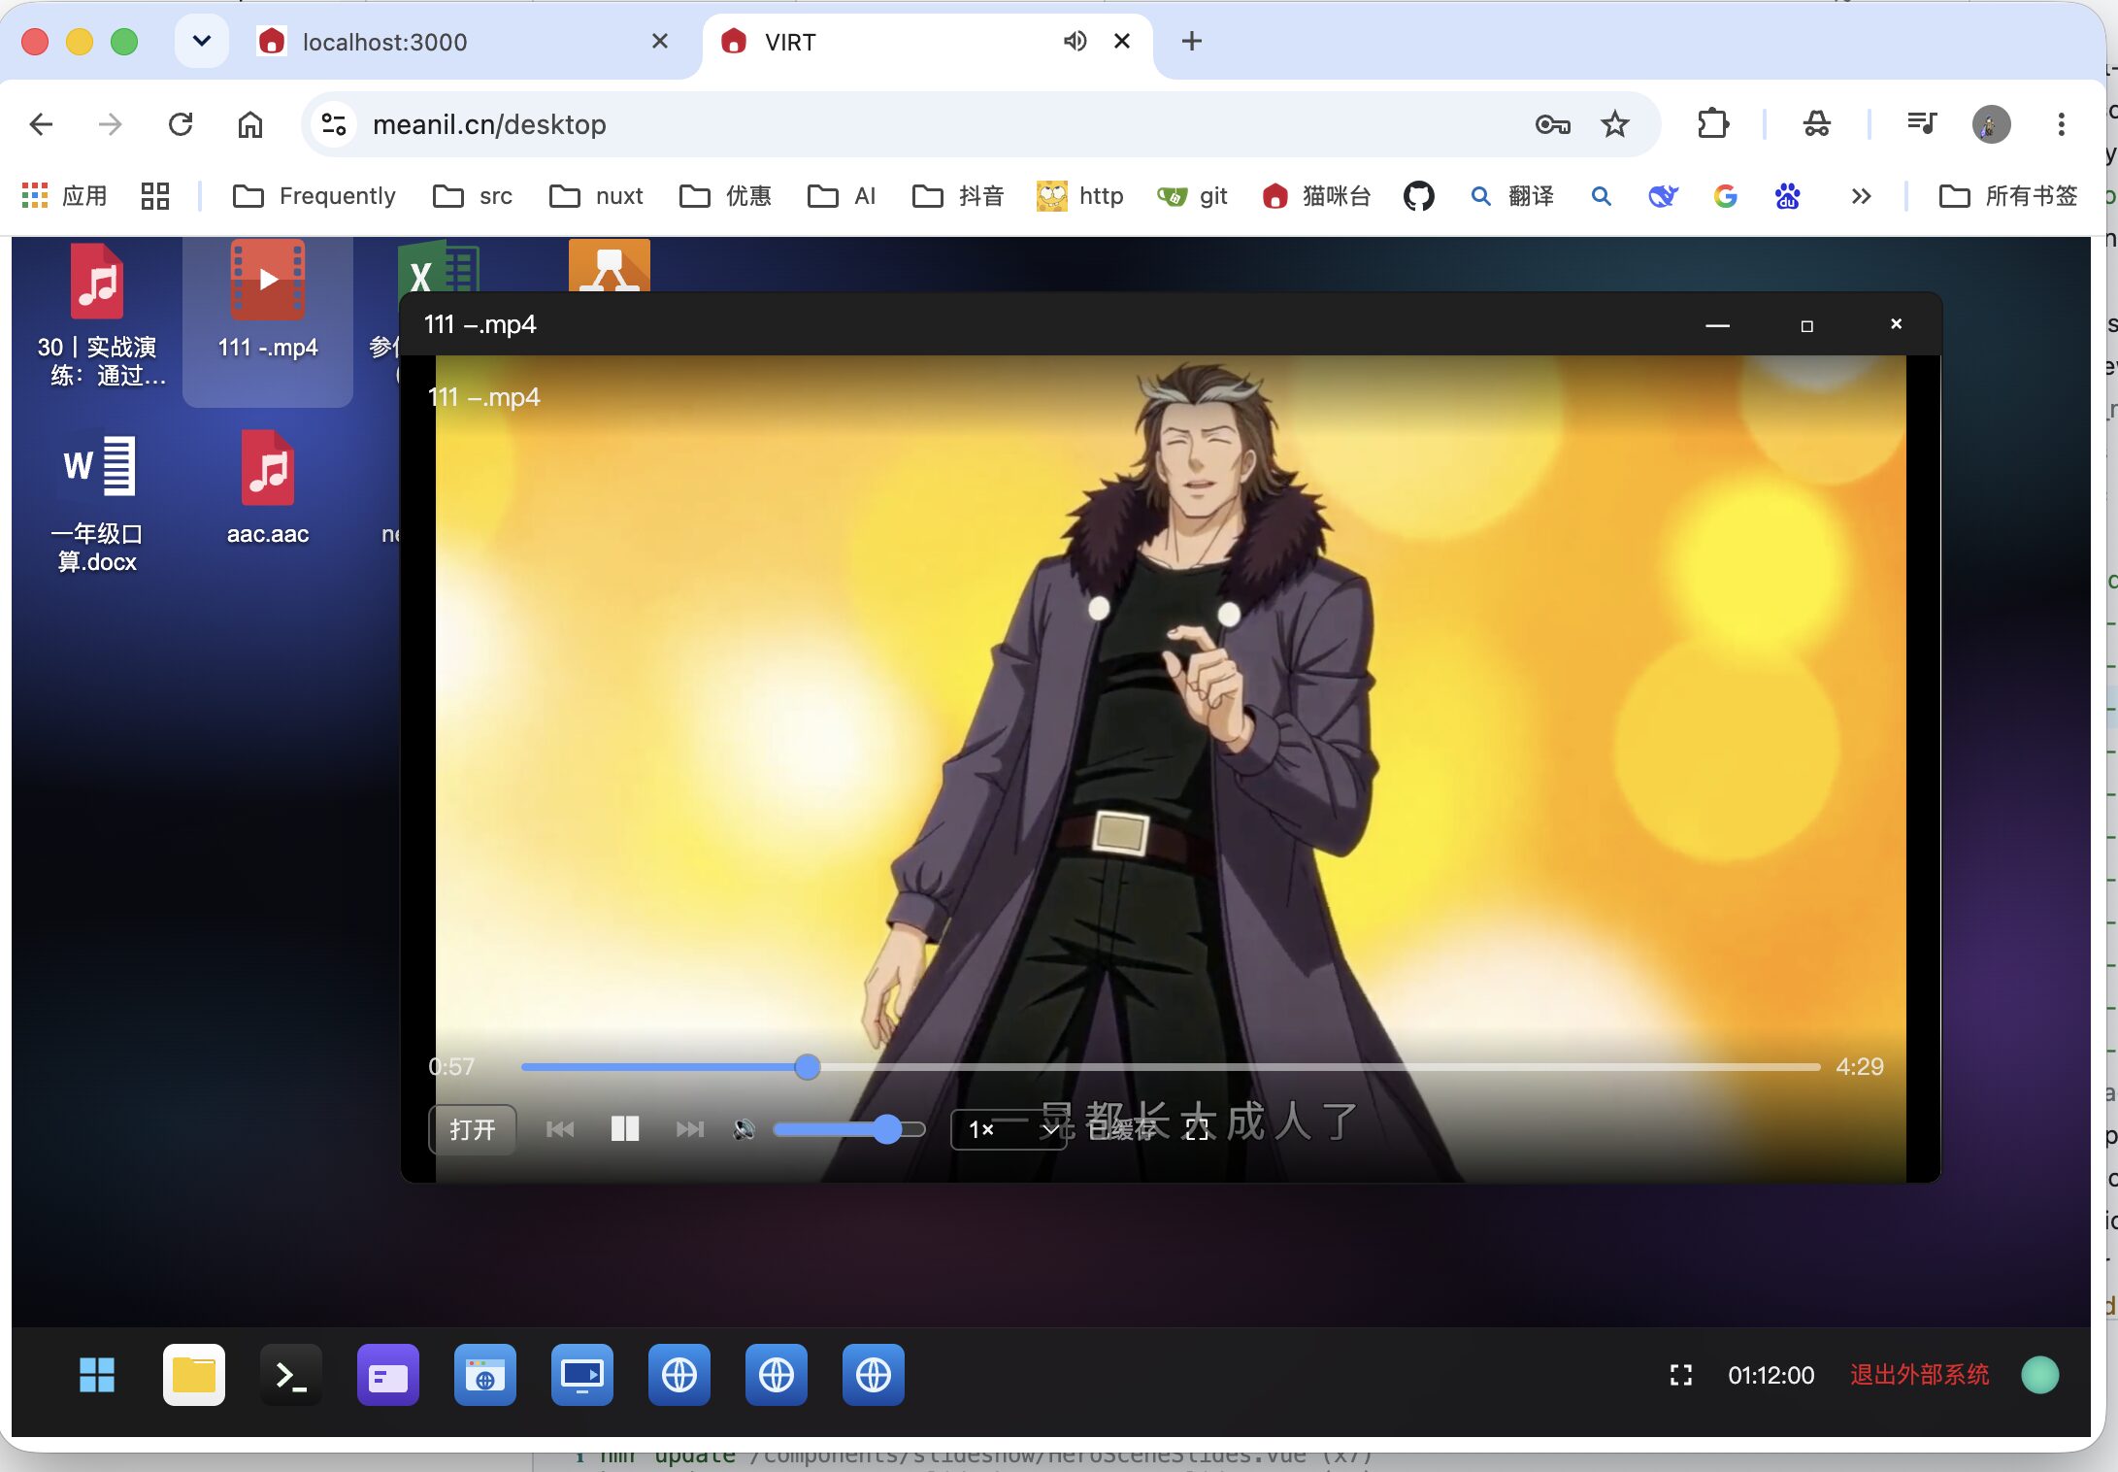Go forward in browser history
The image size is (2118, 1472).
(x=111, y=124)
